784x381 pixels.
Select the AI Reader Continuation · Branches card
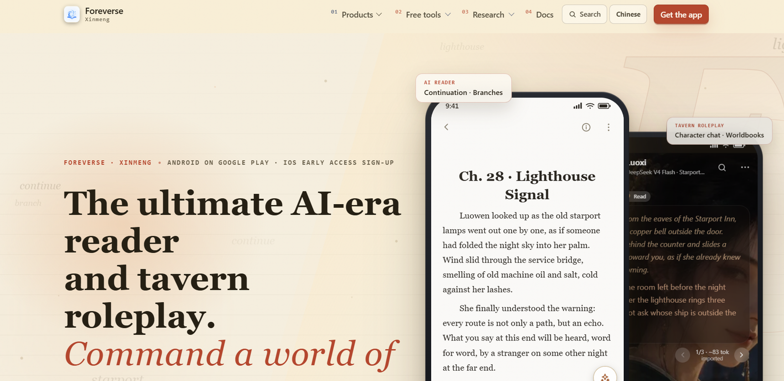click(464, 88)
